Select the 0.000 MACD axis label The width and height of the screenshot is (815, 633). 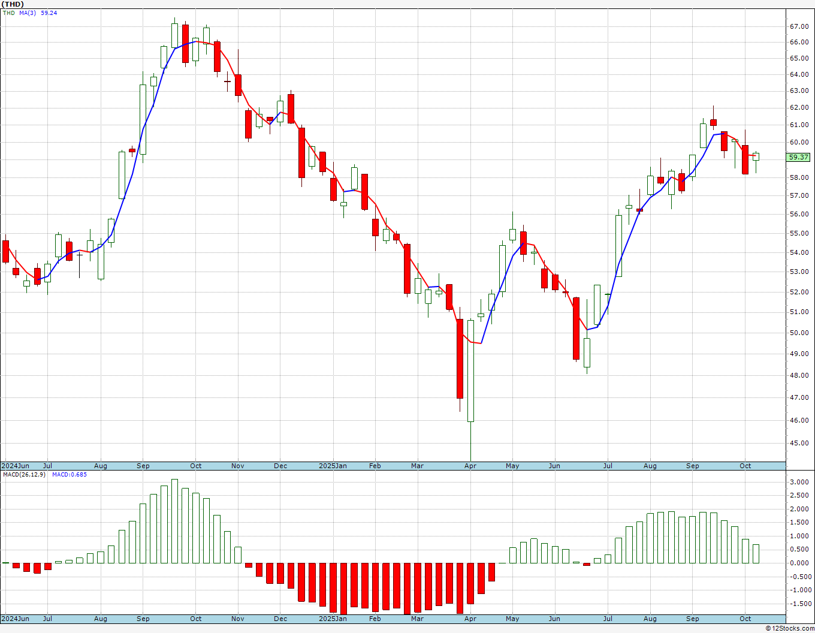pos(800,563)
